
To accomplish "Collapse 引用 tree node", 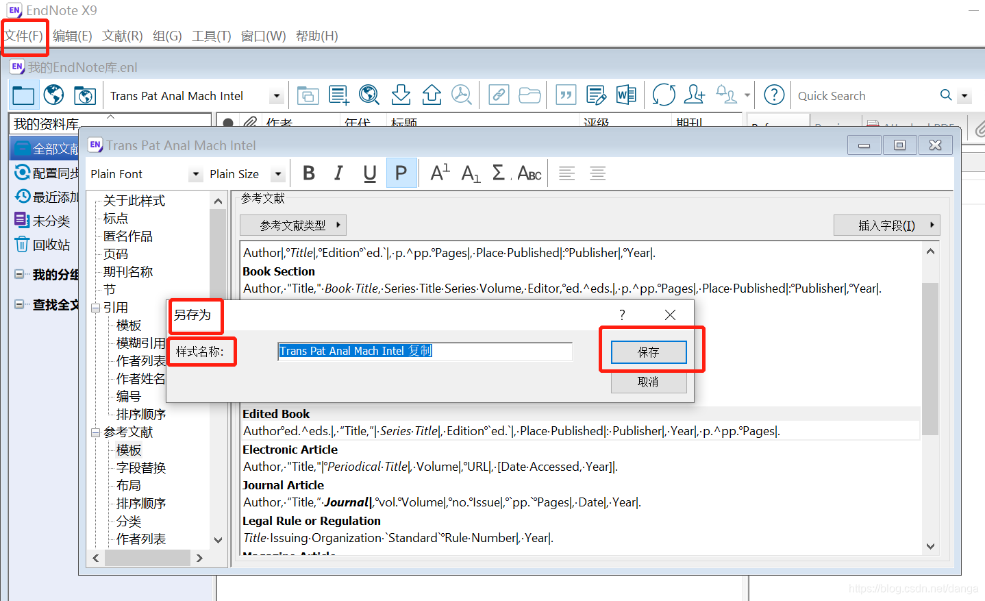I will pos(96,308).
